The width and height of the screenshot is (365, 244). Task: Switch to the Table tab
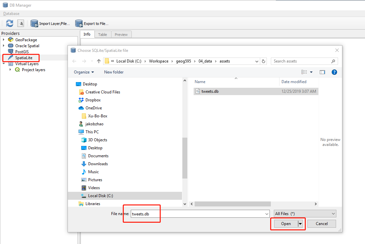[102, 35]
